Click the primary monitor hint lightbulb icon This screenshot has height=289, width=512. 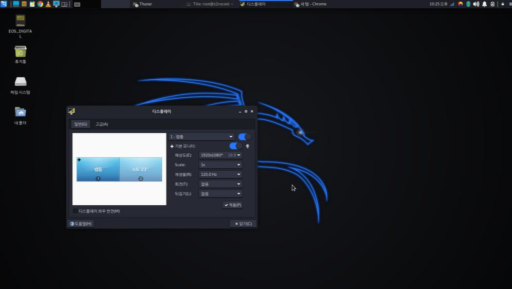[248, 146]
